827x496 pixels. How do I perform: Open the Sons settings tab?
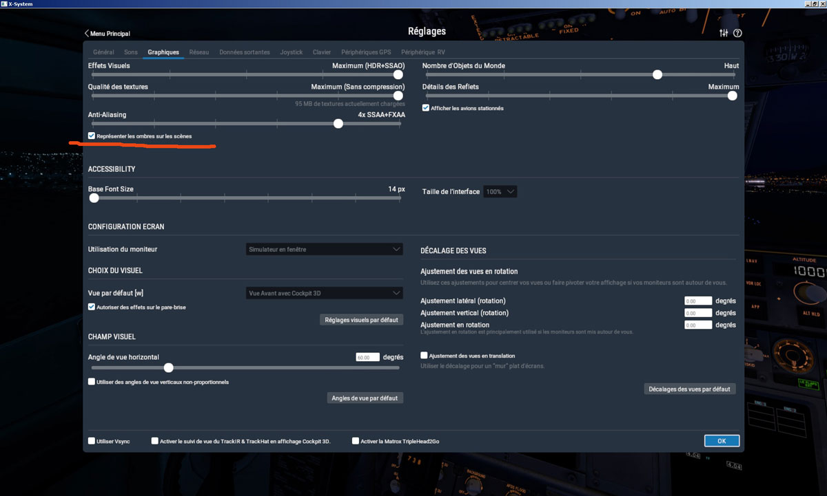131,52
